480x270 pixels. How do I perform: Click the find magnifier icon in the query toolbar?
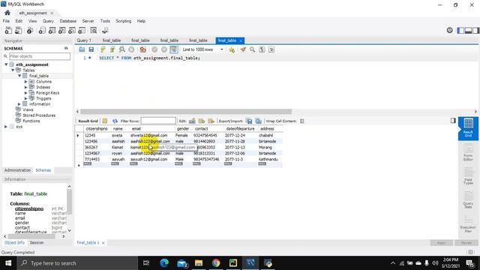point(252,49)
